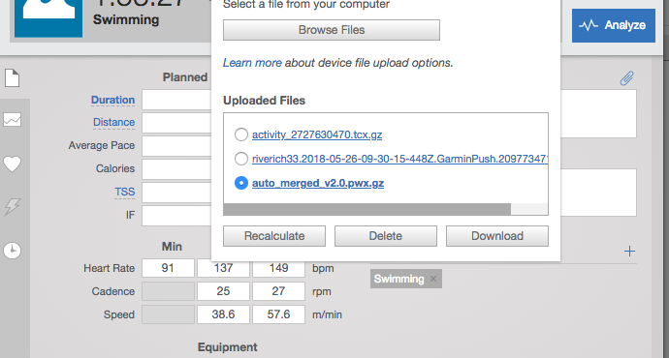Remove the Swimming tag with its x

pos(433,279)
